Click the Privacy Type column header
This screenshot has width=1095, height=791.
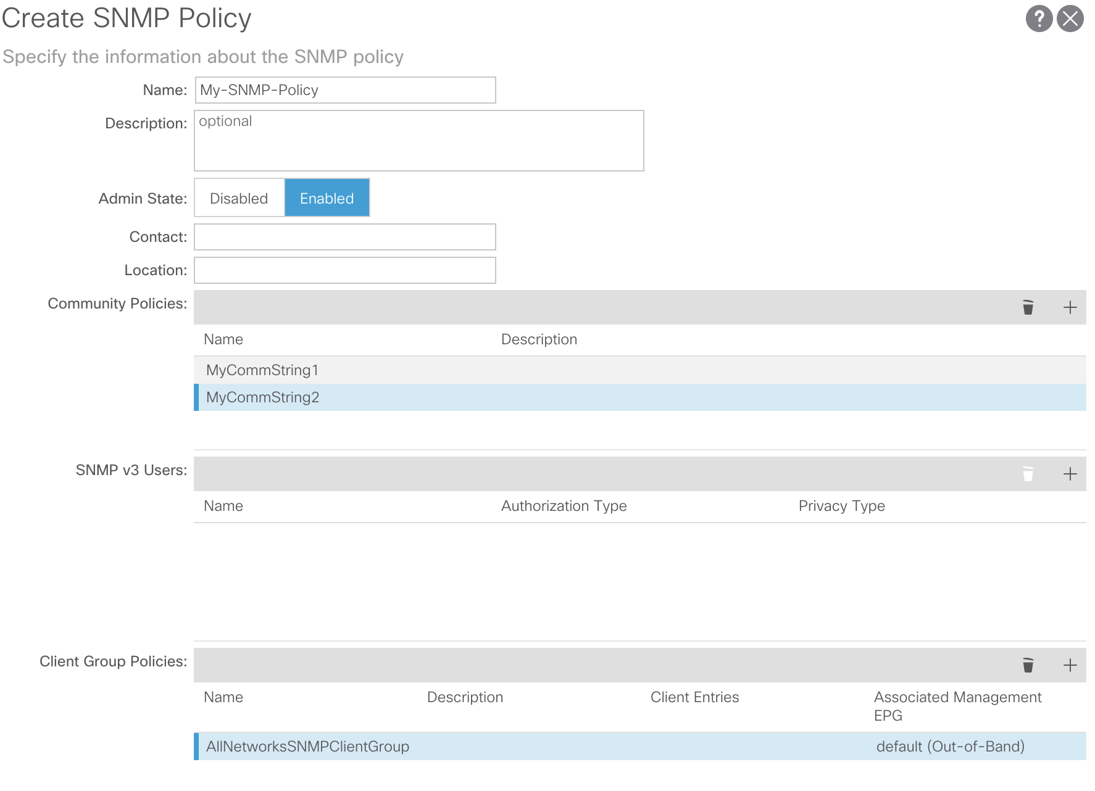click(841, 506)
